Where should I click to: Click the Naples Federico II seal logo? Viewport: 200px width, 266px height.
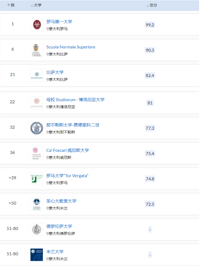(x=37, y=128)
